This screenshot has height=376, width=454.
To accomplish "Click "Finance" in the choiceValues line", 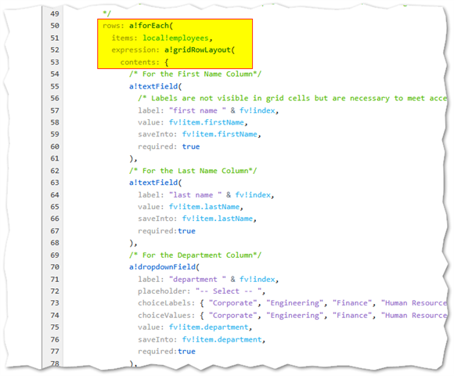I will 352,315.
